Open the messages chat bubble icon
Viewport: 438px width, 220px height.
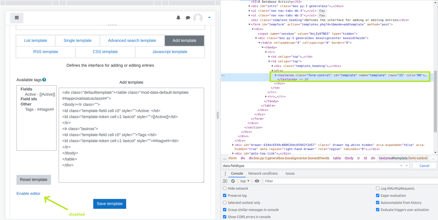point(188,18)
